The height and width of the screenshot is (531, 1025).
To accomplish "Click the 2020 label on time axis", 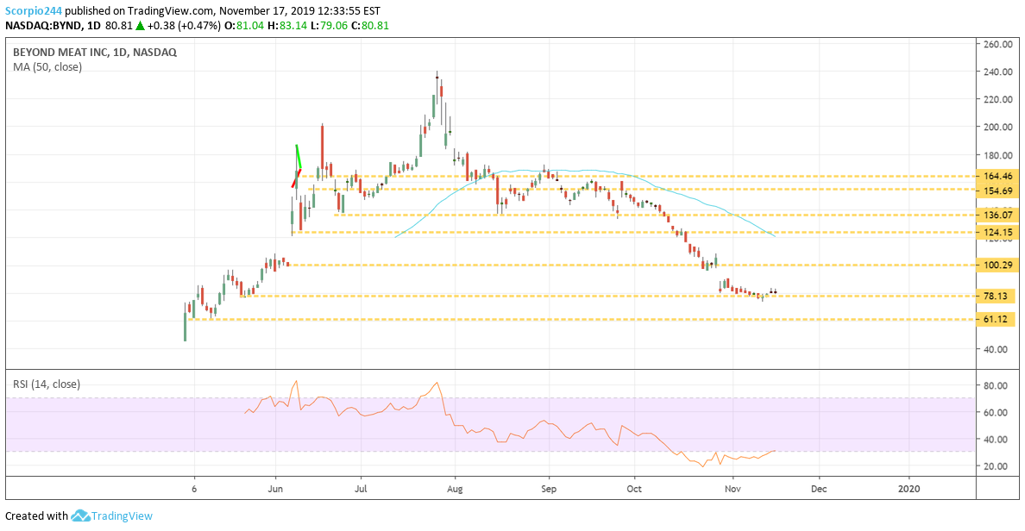I will [909, 489].
